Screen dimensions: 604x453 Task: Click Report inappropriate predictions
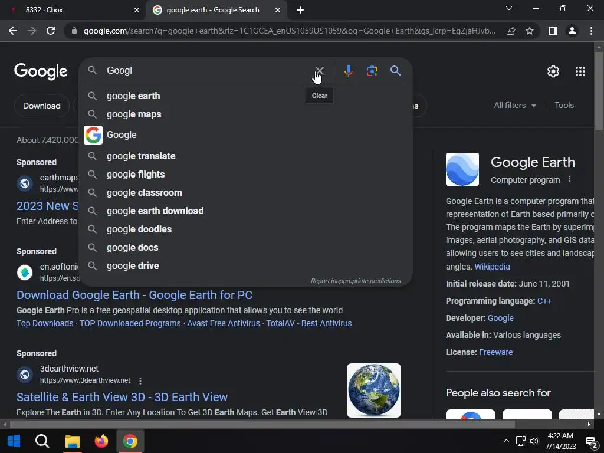tap(356, 281)
